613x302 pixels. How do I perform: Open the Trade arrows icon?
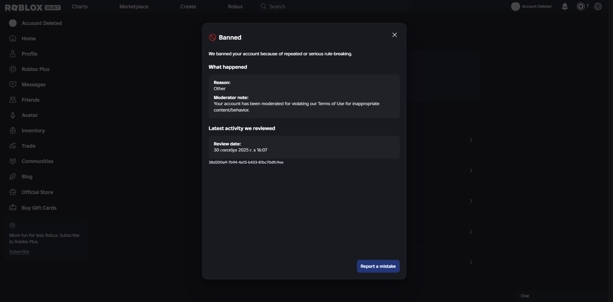pyautogui.click(x=13, y=146)
